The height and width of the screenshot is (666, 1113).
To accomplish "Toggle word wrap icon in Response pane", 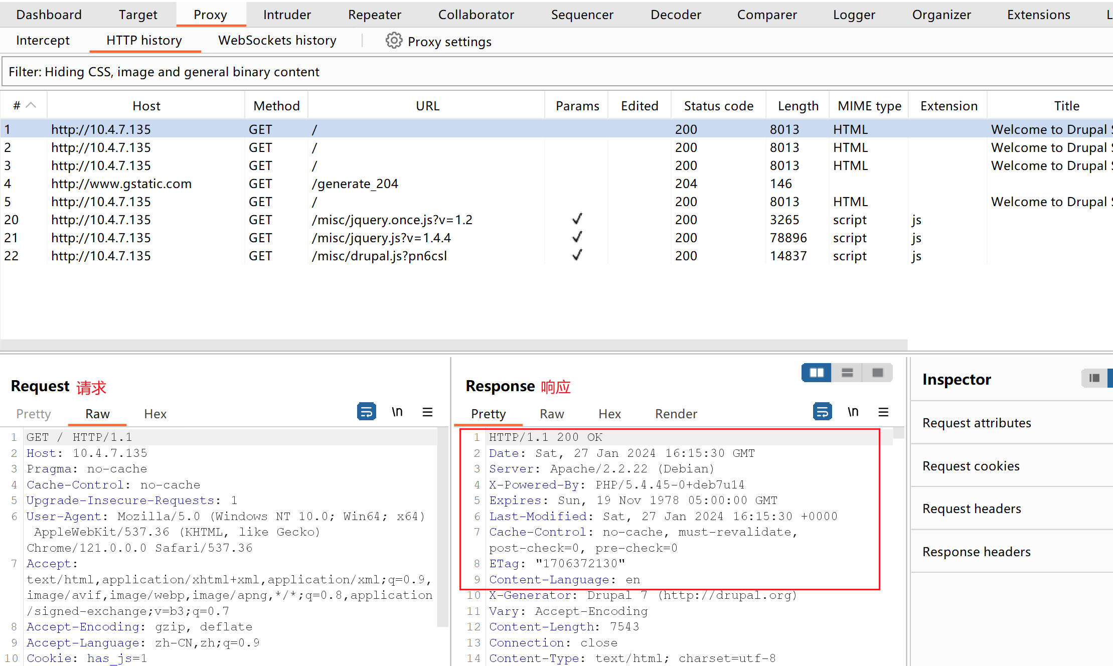I will coord(823,412).
